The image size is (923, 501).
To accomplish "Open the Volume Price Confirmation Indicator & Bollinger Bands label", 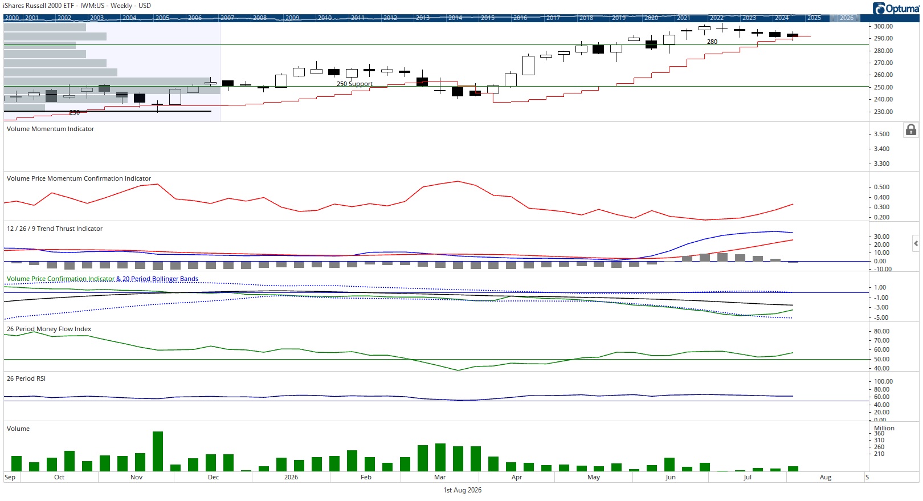I will [103, 279].
